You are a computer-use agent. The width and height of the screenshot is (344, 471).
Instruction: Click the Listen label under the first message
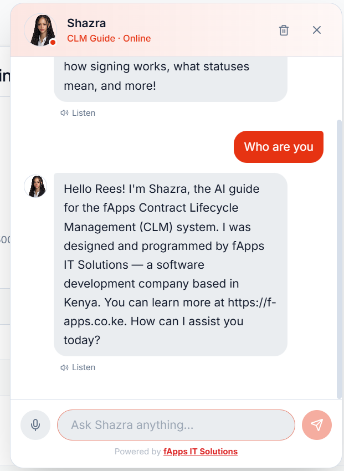click(x=83, y=112)
